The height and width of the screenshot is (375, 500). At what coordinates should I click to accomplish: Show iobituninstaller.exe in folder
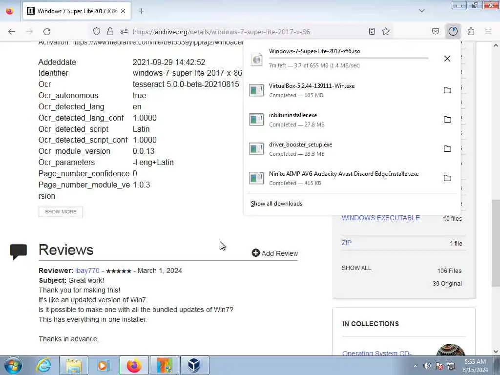[x=447, y=120]
